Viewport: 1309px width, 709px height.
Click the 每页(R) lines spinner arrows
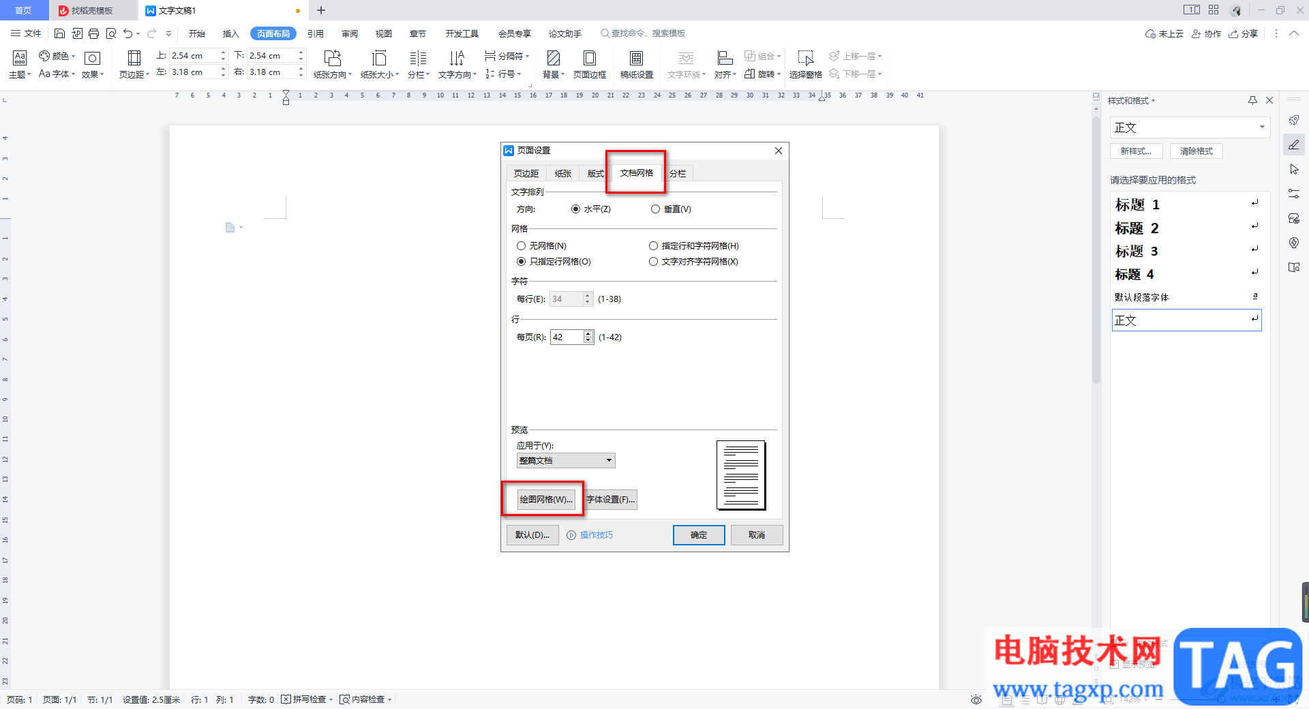[x=588, y=337]
